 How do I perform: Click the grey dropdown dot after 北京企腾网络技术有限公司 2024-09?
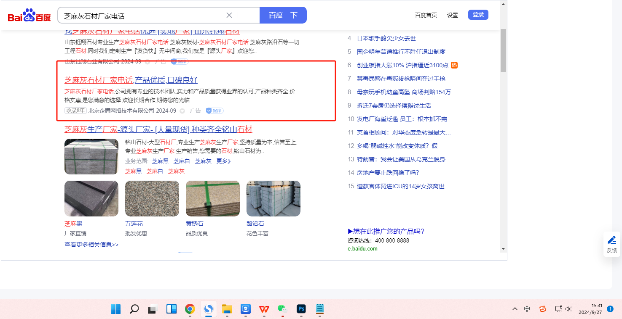pos(182,111)
